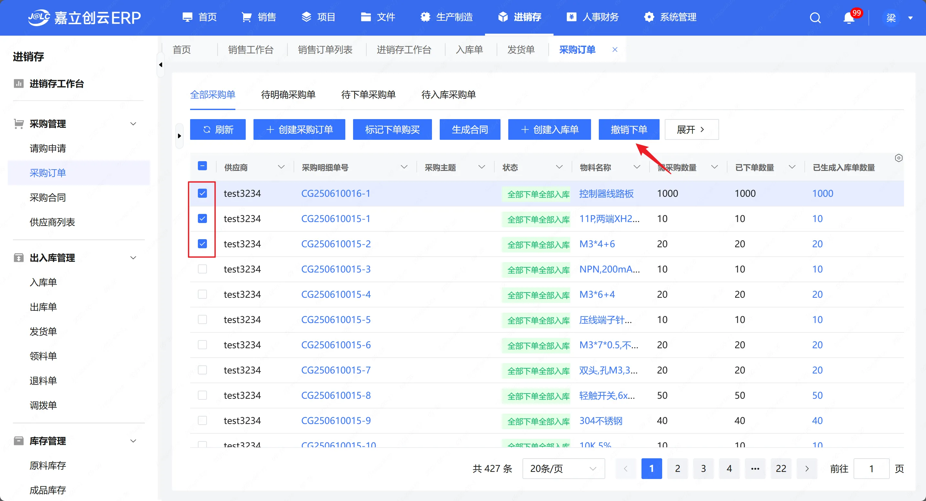Open purchase order link CG250610015-2
Image resolution: width=926 pixels, height=501 pixels.
[336, 244]
